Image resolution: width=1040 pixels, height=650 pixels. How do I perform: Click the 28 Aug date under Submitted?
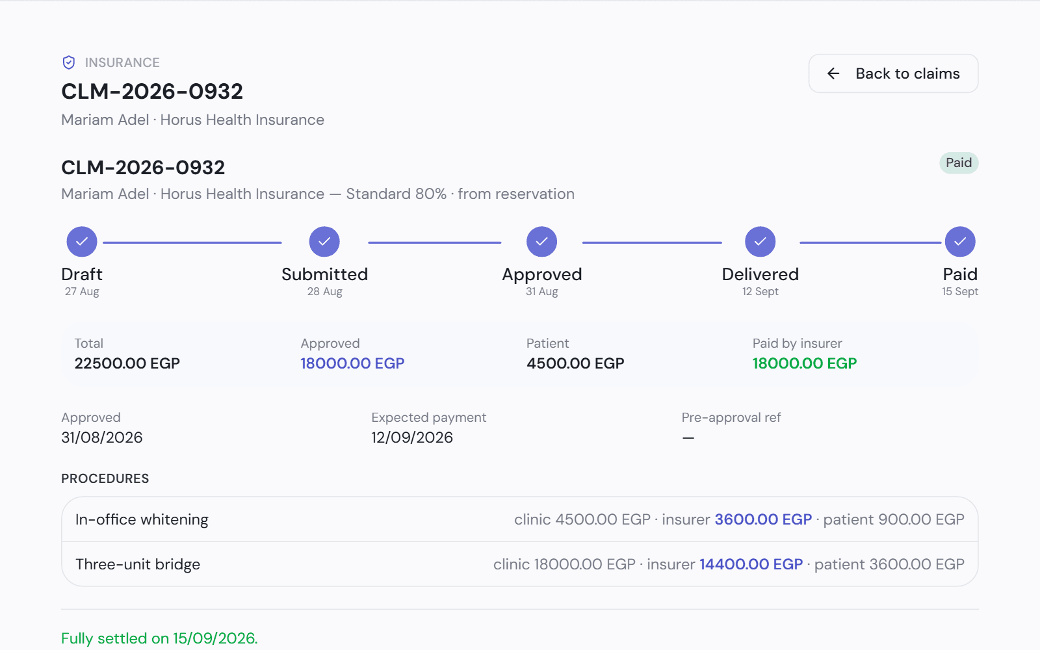[325, 291]
